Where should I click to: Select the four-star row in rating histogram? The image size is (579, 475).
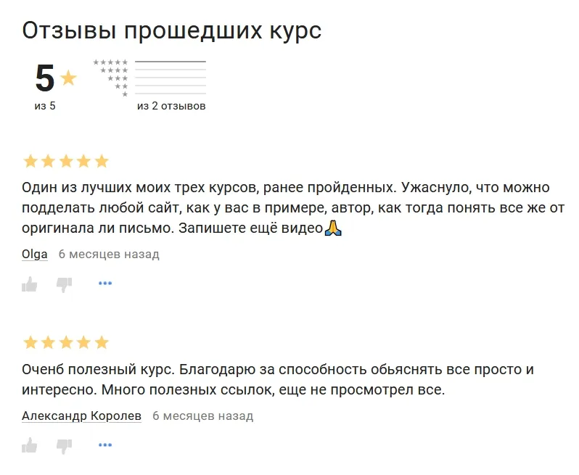(170, 70)
